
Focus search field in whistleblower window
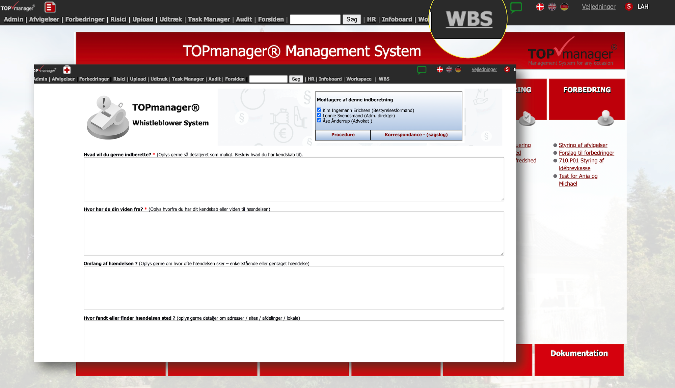(x=268, y=79)
